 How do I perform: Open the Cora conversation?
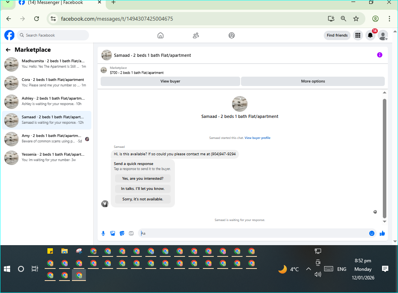click(x=47, y=83)
